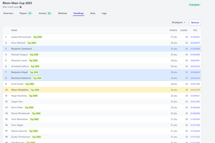Viewport: 215px width, 143px height.
Task: Open Lukasz Romanowski's player entry
Action: pyautogui.click(x=21, y=37)
